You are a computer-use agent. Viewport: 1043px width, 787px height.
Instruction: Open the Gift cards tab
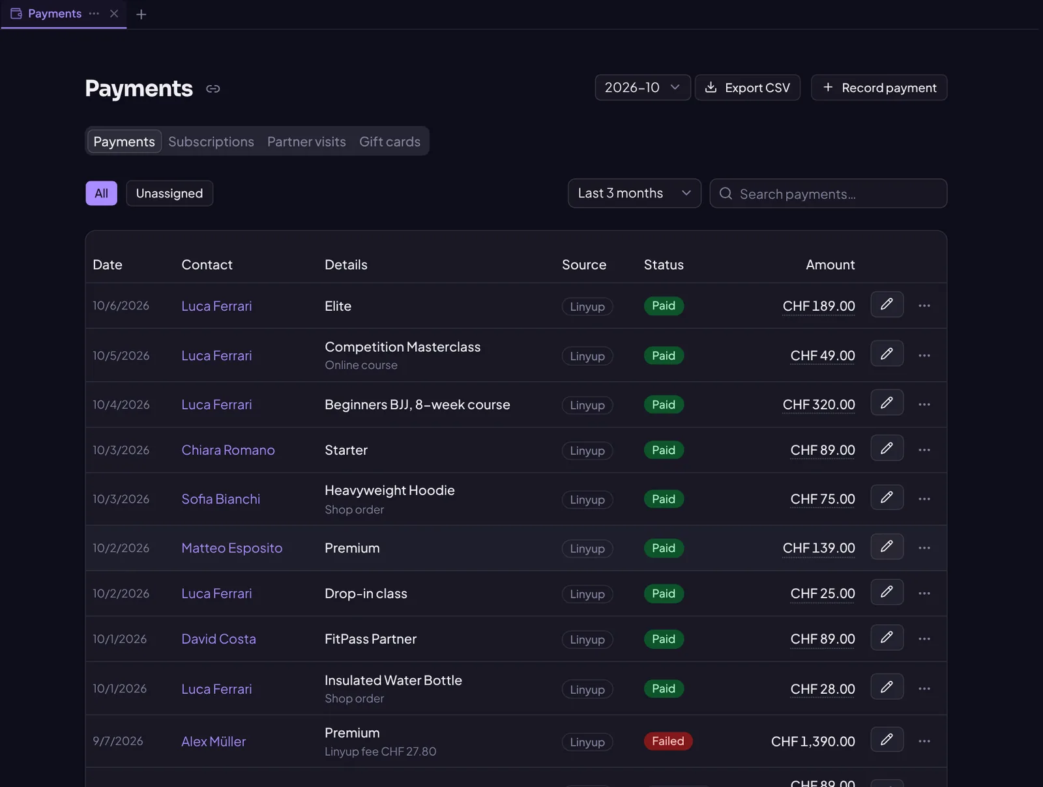(x=390, y=141)
